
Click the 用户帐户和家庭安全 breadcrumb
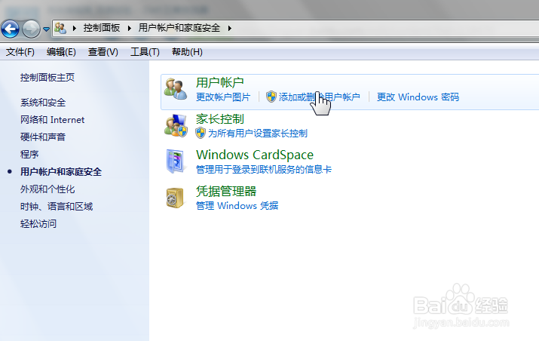pos(179,28)
